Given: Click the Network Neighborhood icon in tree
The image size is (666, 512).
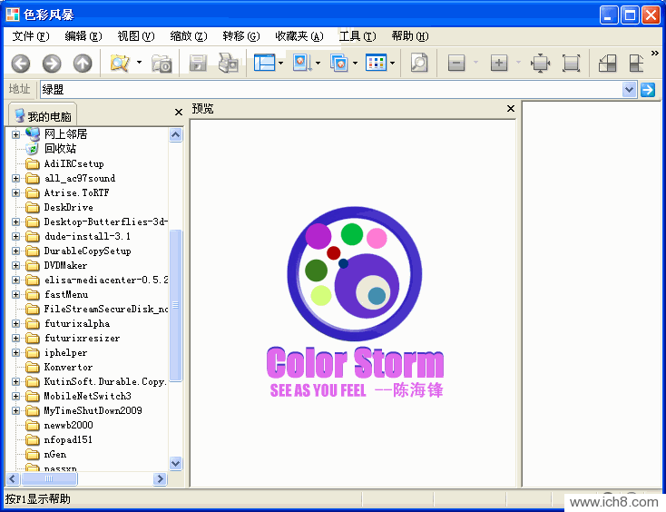Looking at the screenshot, I should click(33, 134).
